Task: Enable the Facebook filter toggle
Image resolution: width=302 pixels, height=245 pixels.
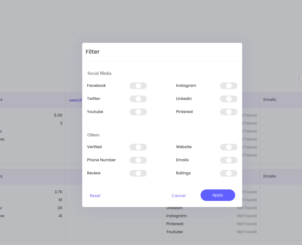Action: click(x=138, y=86)
